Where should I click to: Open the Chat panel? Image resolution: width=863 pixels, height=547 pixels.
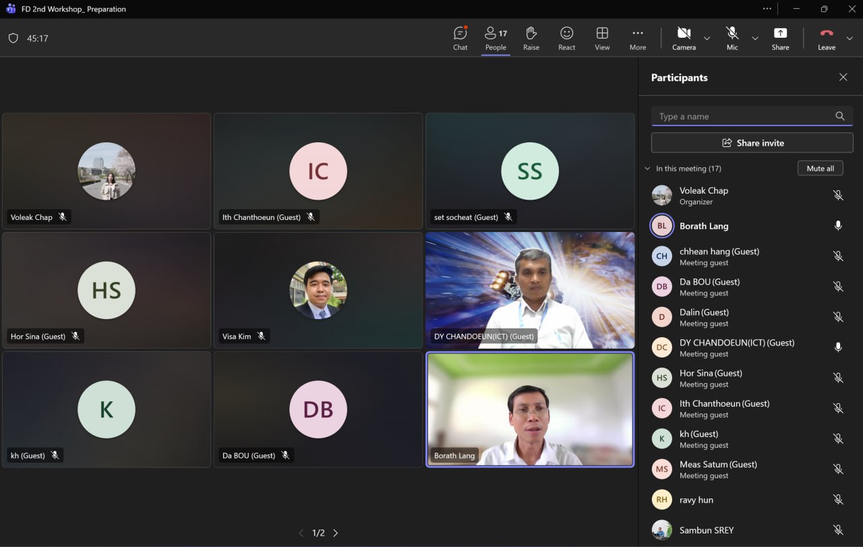point(460,38)
